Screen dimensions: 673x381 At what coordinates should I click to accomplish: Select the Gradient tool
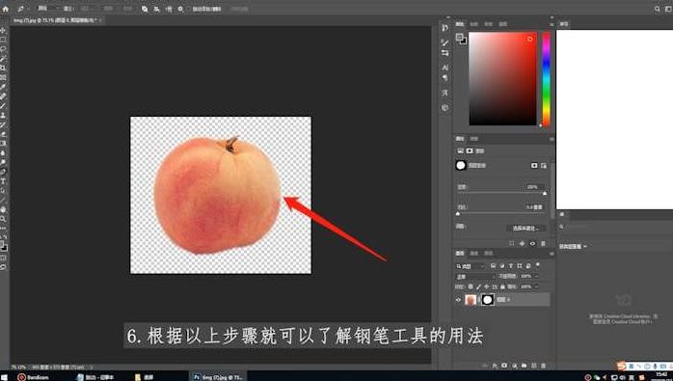4,144
